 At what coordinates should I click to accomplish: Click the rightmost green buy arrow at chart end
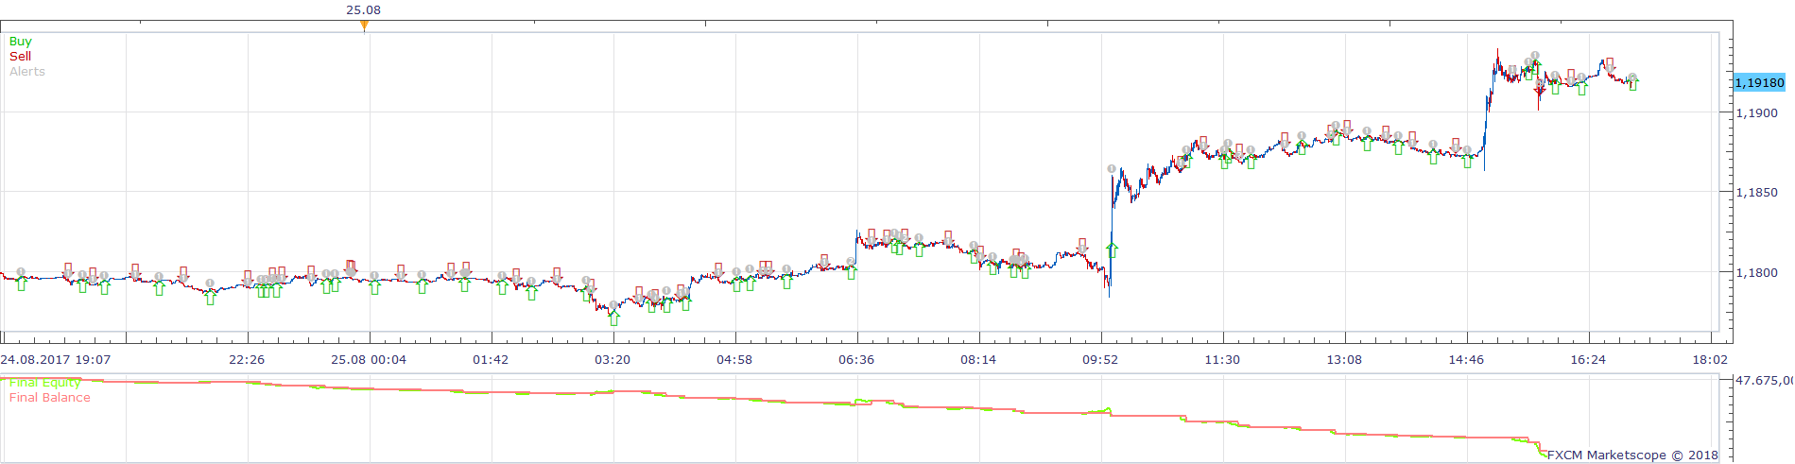point(1632,84)
